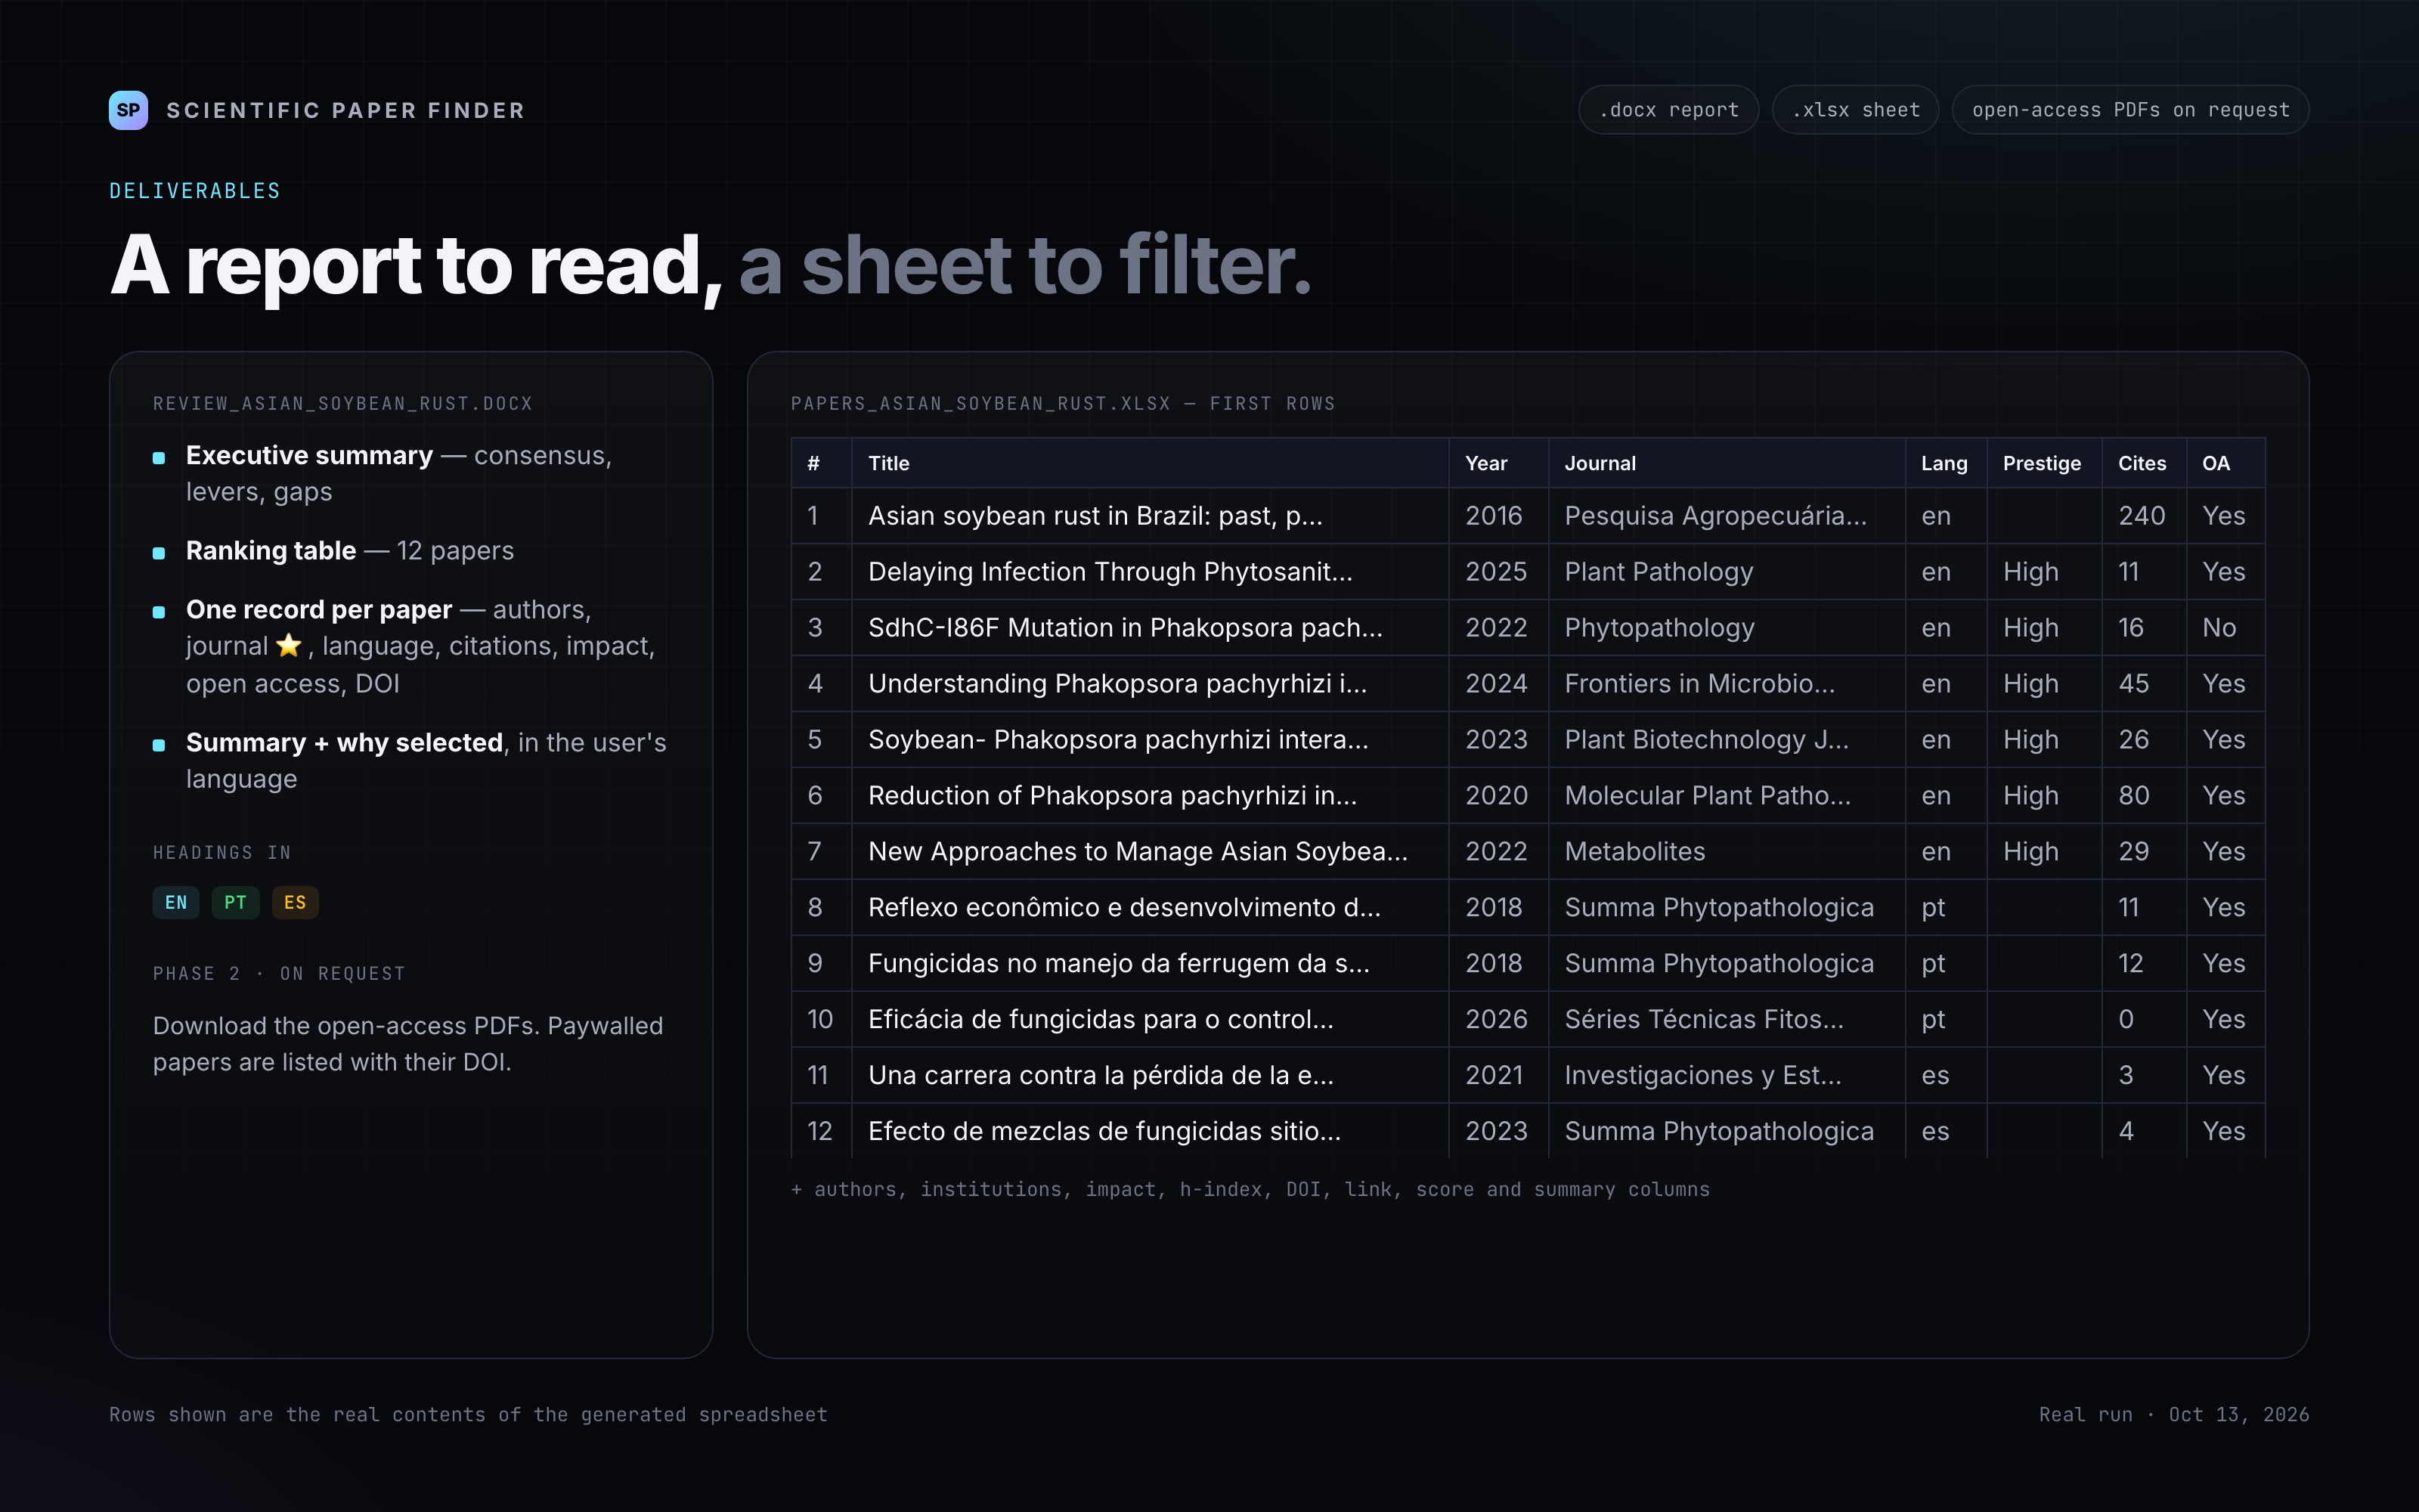
Task: Select the PT language tag
Action: click(x=235, y=902)
